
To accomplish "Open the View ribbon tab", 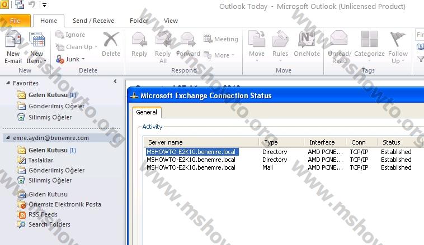I will 171,21.
